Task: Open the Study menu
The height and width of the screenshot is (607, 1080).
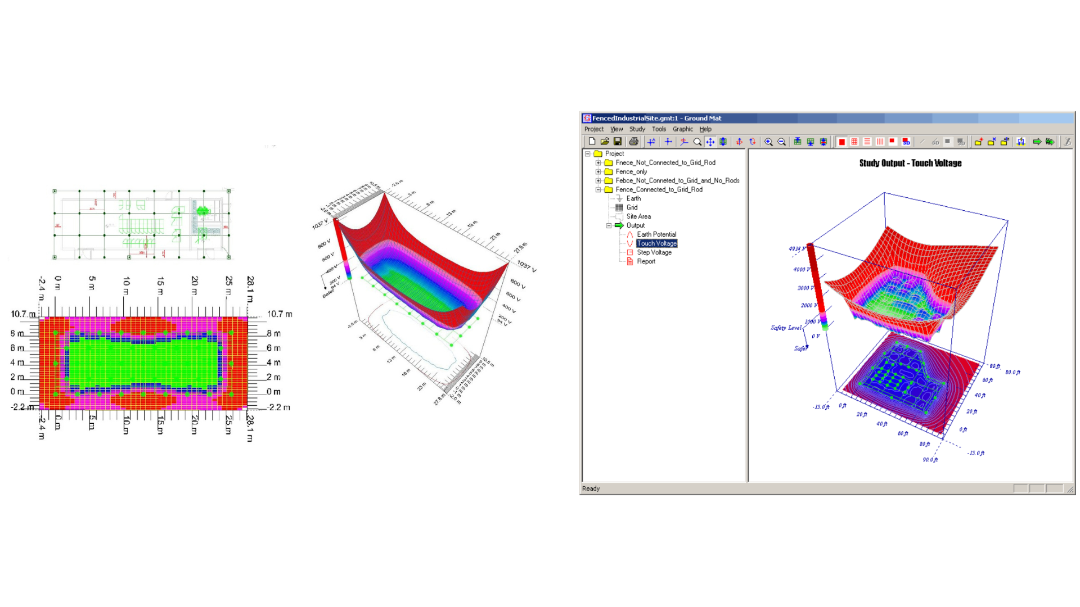Action: pyautogui.click(x=637, y=129)
